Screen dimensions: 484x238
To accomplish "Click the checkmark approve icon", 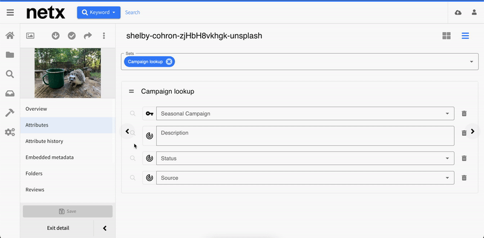I will [71, 36].
